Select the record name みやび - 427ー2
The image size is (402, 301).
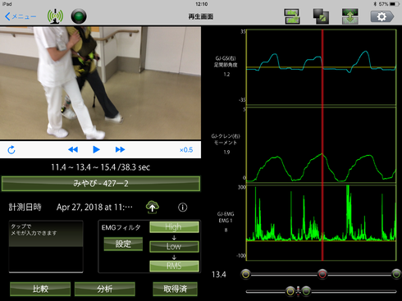(101, 184)
